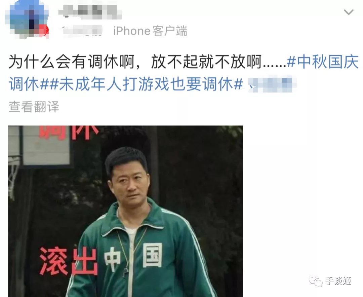The image size is (363, 297).
Task: Click the WeChat logo in the watermark
Action: [x=315, y=281]
